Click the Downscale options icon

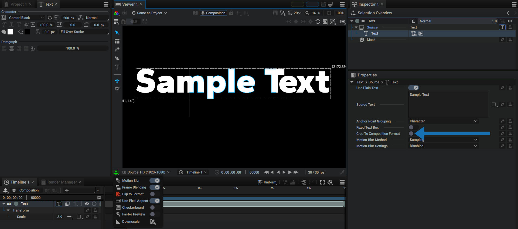[153, 221]
